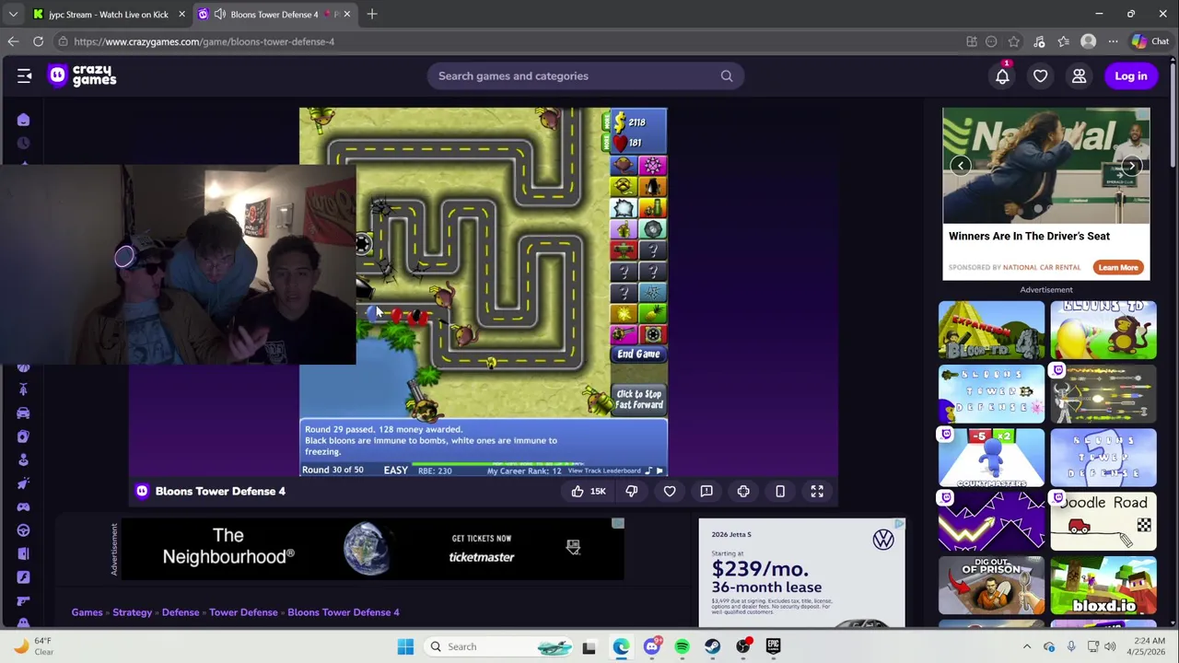The height and width of the screenshot is (663, 1179).
Task: Show next ad slide arrow
Action: [1132, 166]
